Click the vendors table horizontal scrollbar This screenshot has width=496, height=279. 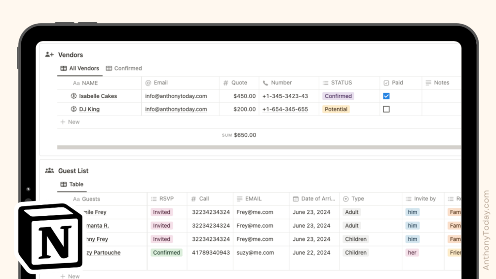click(259, 147)
